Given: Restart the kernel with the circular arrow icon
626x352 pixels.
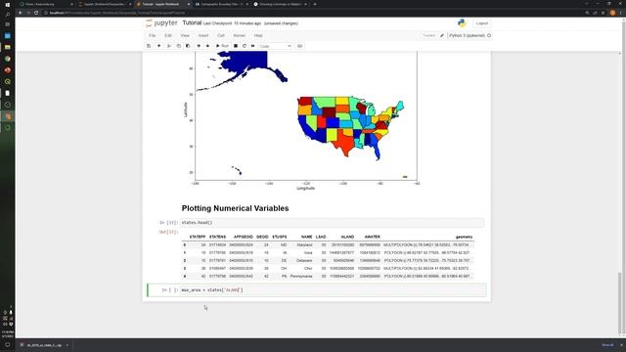Looking at the screenshot, I should pyautogui.click(x=245, y=46).
